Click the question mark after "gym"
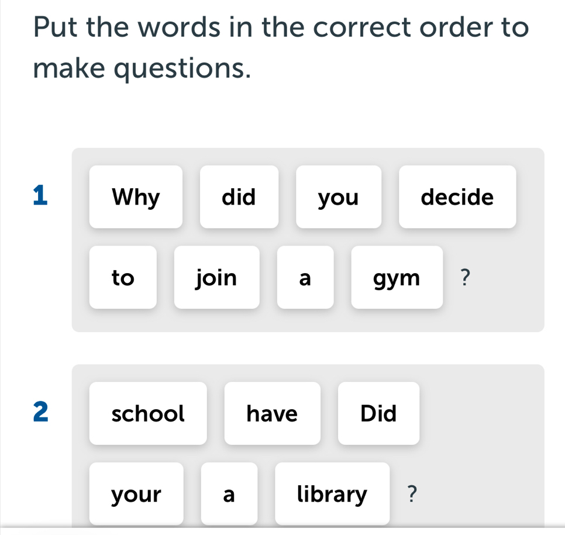Image resolution: width=565 pixels, height=535 pixels. coord(465,278)
